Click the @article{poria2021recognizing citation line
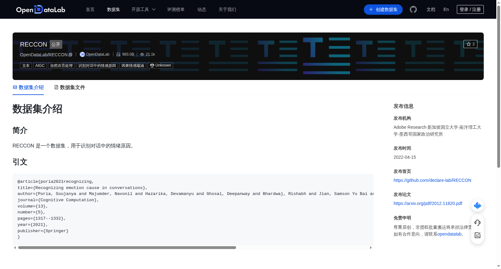This screenshot has height=269, width=501. tap(56, 182)
